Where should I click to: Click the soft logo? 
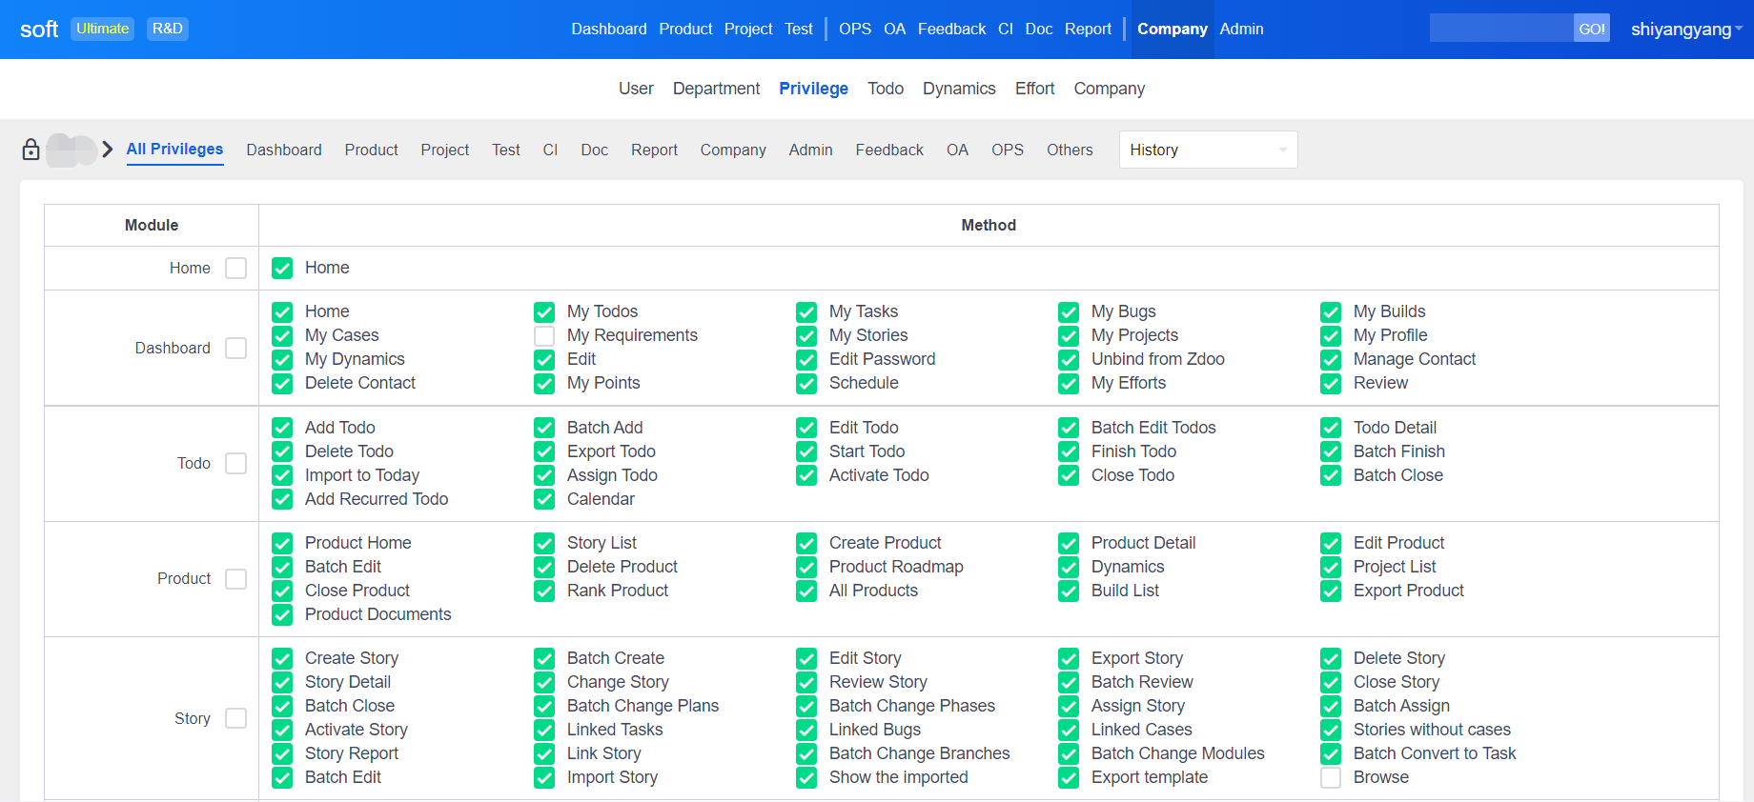(x=39, y=30)
